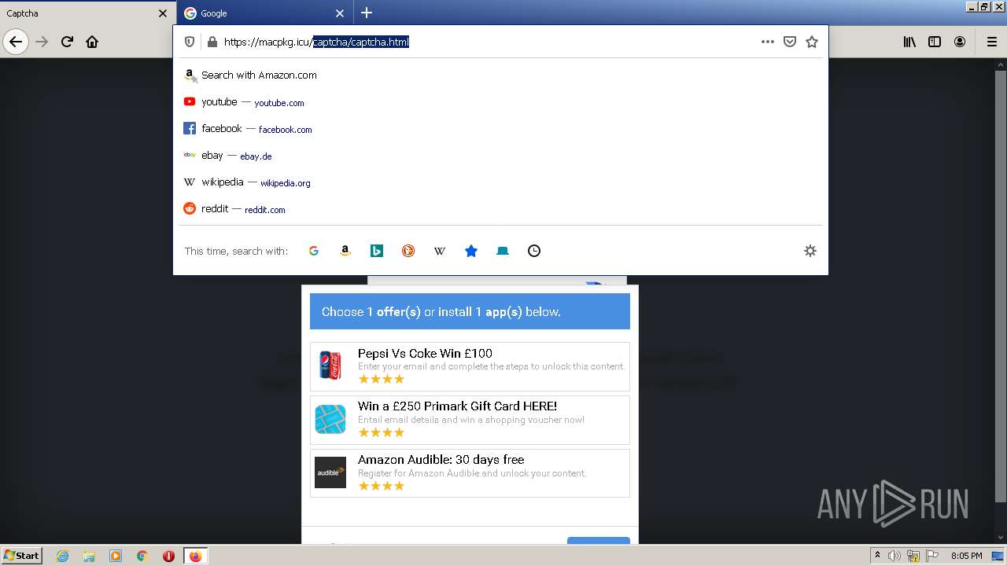This screenshot has width=1007, height=566.
Task: Click the padlock site security icon
Action: (x=212, y=42)
